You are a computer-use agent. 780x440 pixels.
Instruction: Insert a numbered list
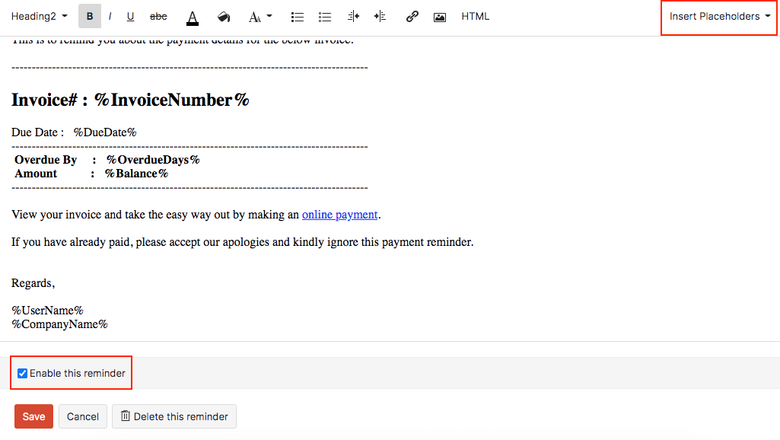click(x=325, y=17)
